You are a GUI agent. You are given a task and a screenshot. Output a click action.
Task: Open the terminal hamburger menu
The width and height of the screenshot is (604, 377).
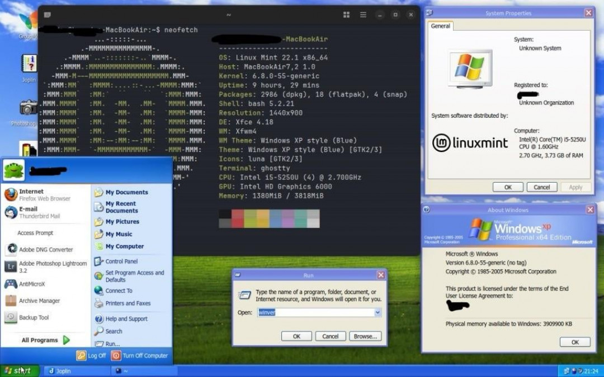coord(363,15)
